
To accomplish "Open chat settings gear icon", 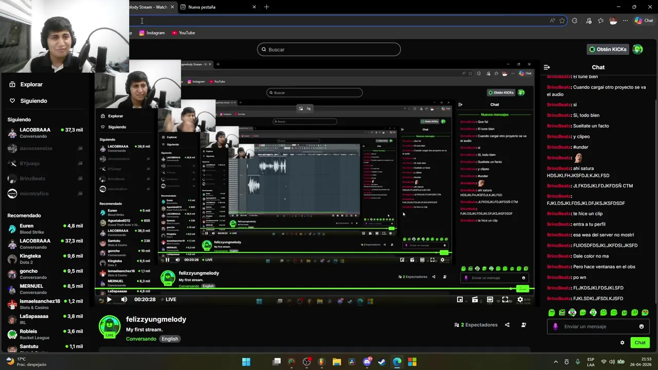I will pos(623,343).
